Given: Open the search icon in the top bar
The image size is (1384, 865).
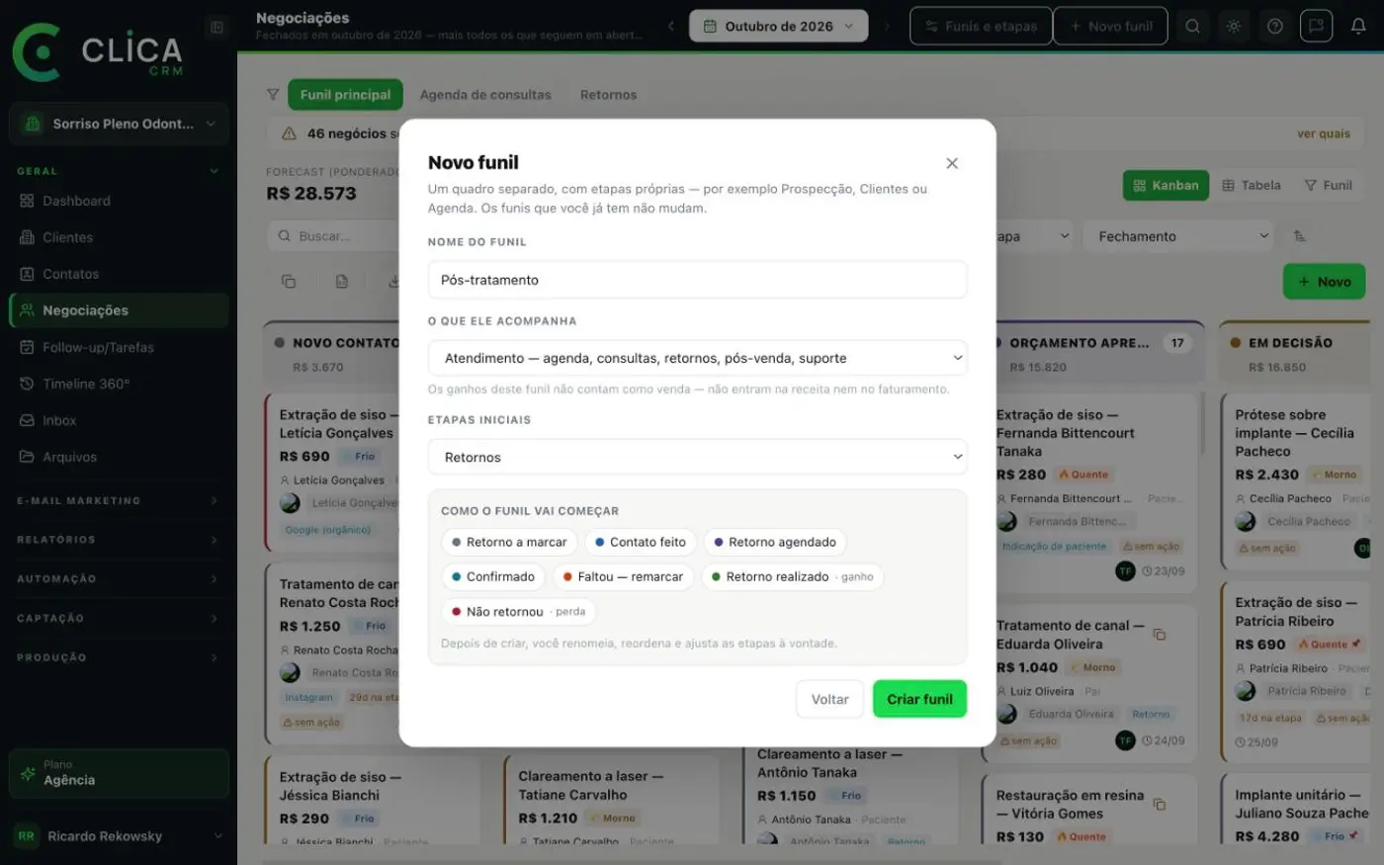Looking at the screenshot, I should [1193, 27].
